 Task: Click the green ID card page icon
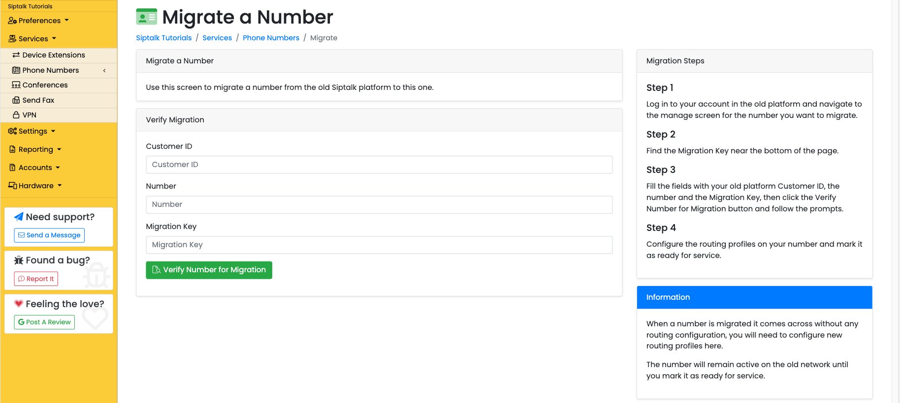pos(147,17)
